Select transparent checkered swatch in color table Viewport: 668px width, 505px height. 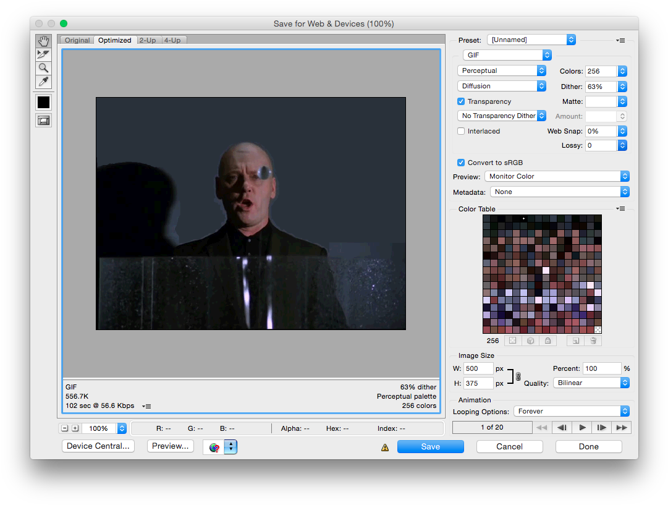598,330
